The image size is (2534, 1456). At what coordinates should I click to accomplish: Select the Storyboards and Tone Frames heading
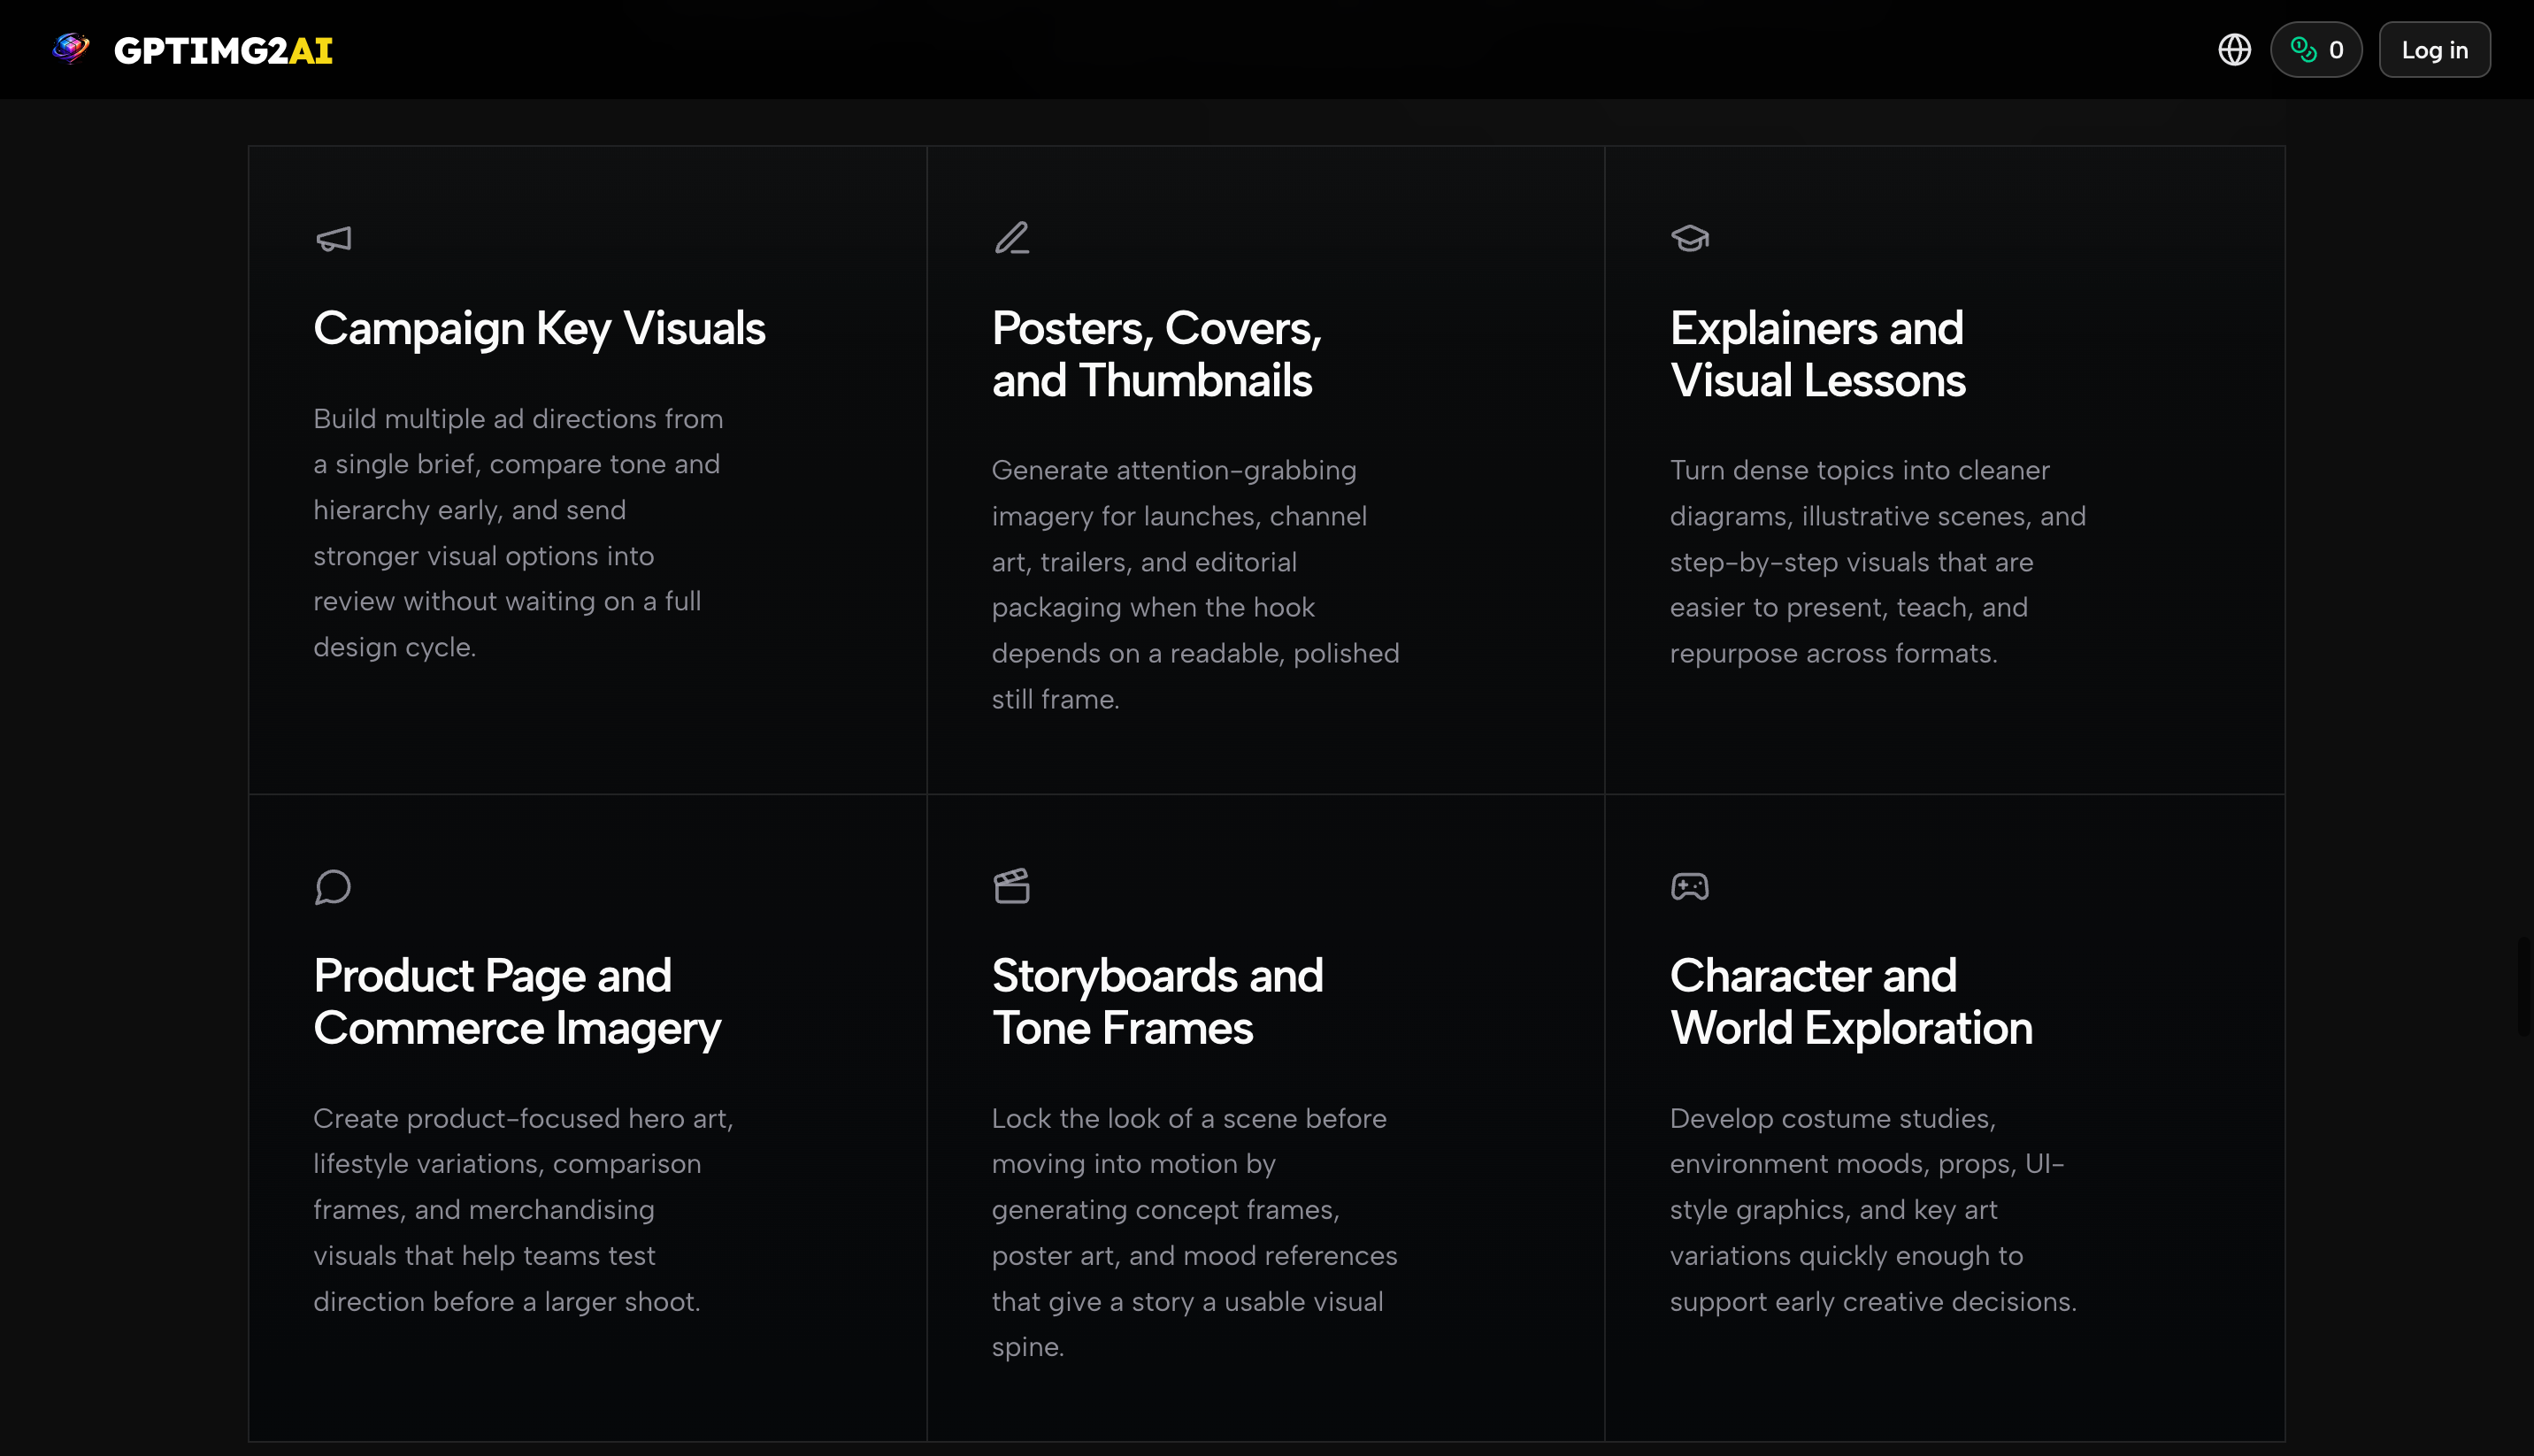[1156, 1002]
